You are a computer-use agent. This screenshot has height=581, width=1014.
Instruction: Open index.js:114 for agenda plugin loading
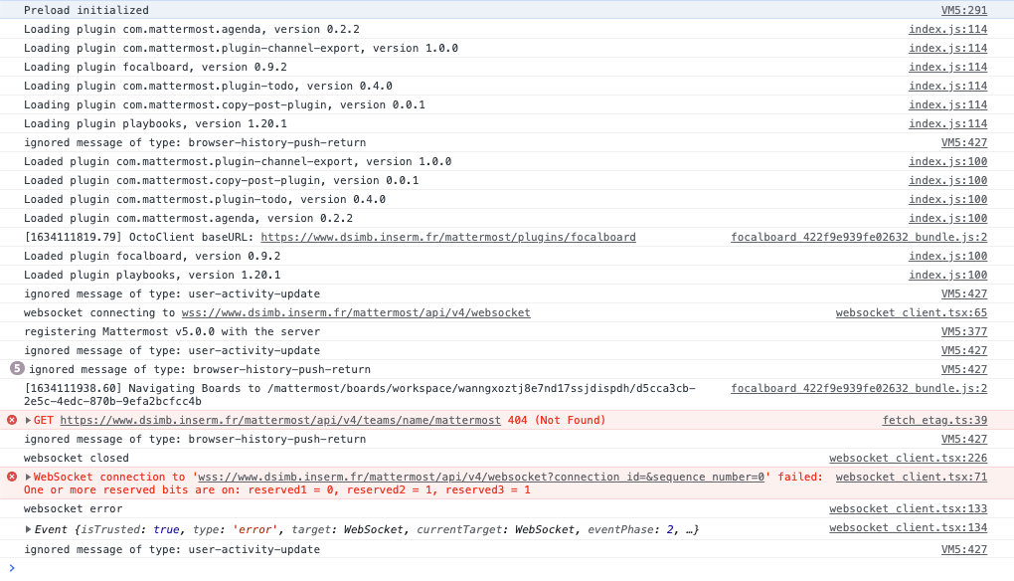pyautogui.click(x=947, y=29)
